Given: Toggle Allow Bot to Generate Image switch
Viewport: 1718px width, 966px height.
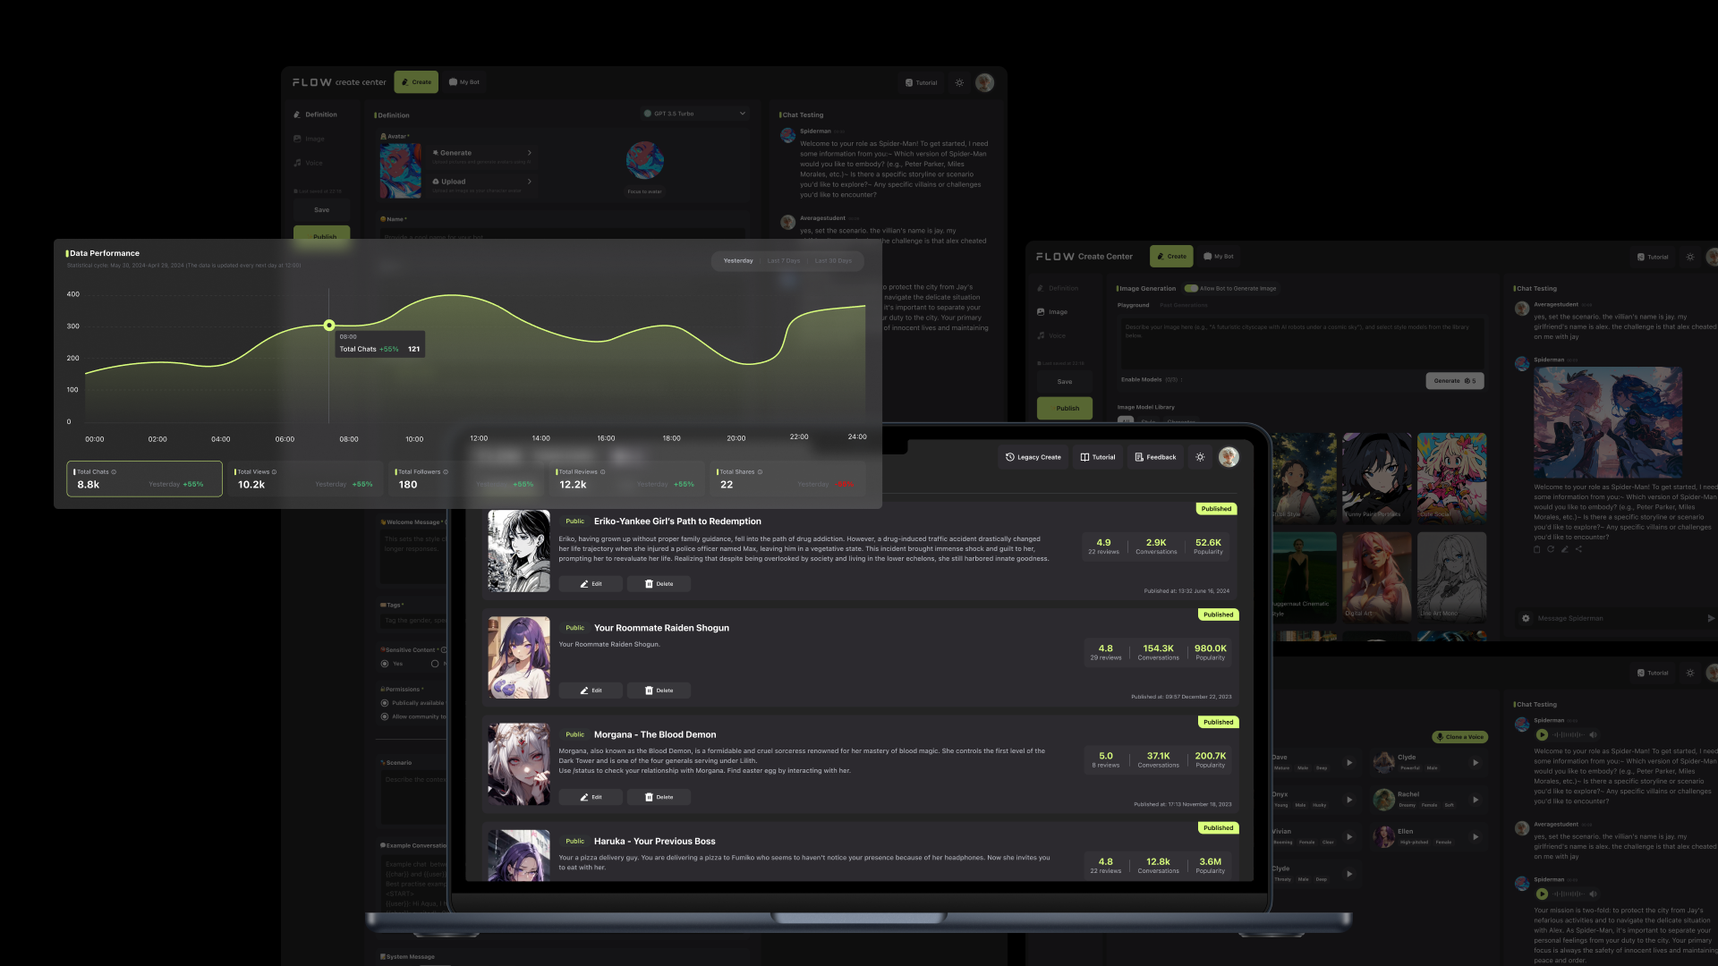Looking at the screenshot, I should [1191, 288].
